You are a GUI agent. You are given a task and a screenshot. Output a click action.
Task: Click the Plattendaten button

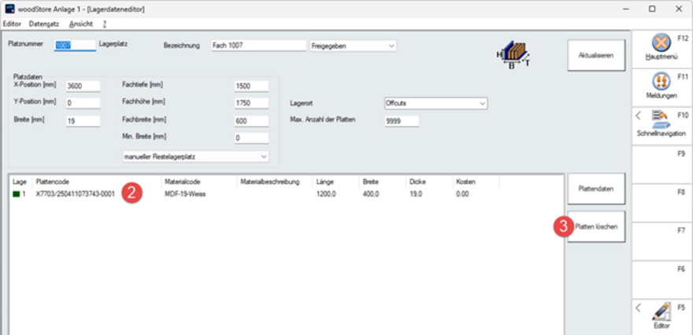596,189
